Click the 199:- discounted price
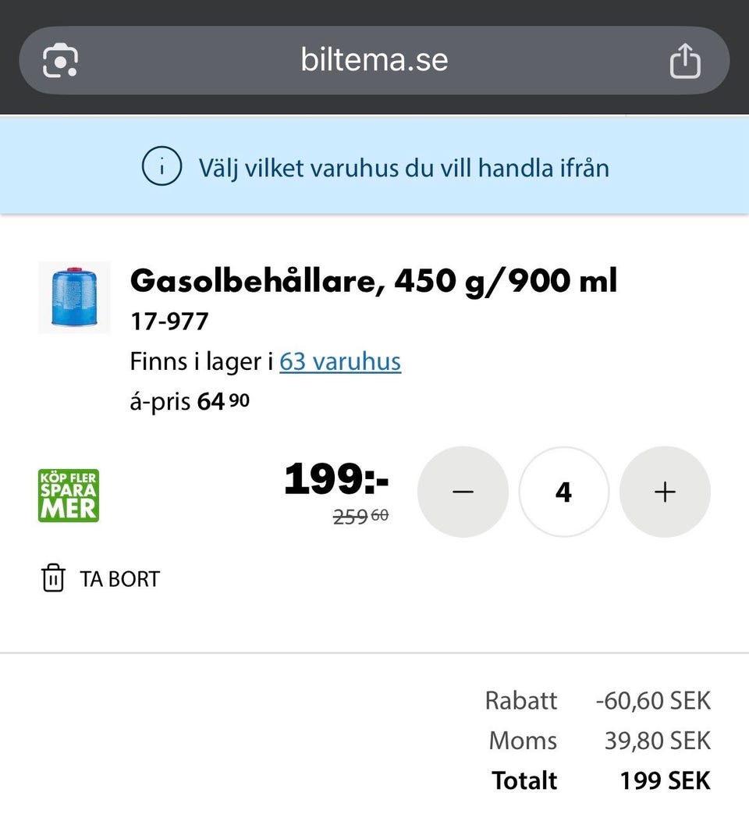This screenshot has width=749, height=821. (x=335, y=479)
